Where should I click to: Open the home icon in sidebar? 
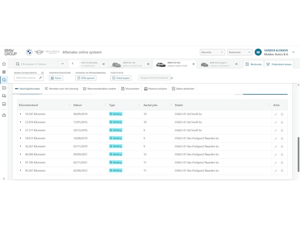pyautogui.click(x=4, y=64)
